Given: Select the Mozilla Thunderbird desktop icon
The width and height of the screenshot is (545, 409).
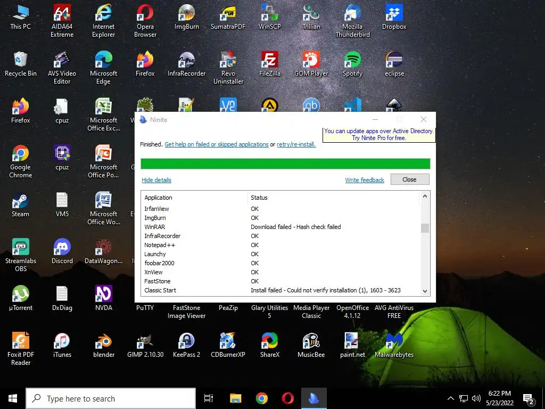Looking at the screenshot, I should (x=352, y=21).
